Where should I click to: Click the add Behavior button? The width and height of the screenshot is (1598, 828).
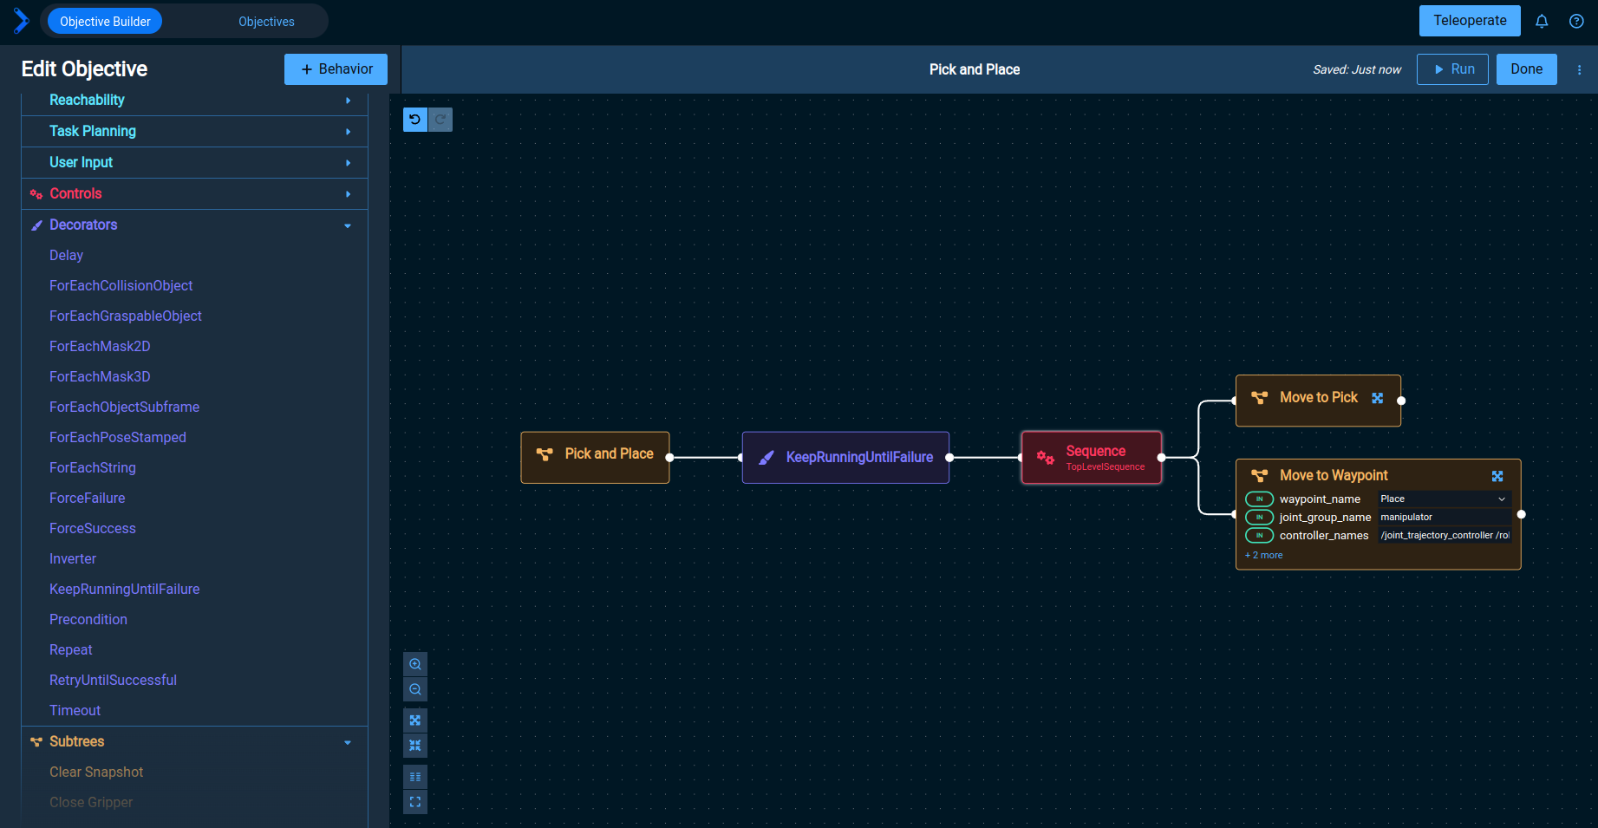[x=336, y=69]
